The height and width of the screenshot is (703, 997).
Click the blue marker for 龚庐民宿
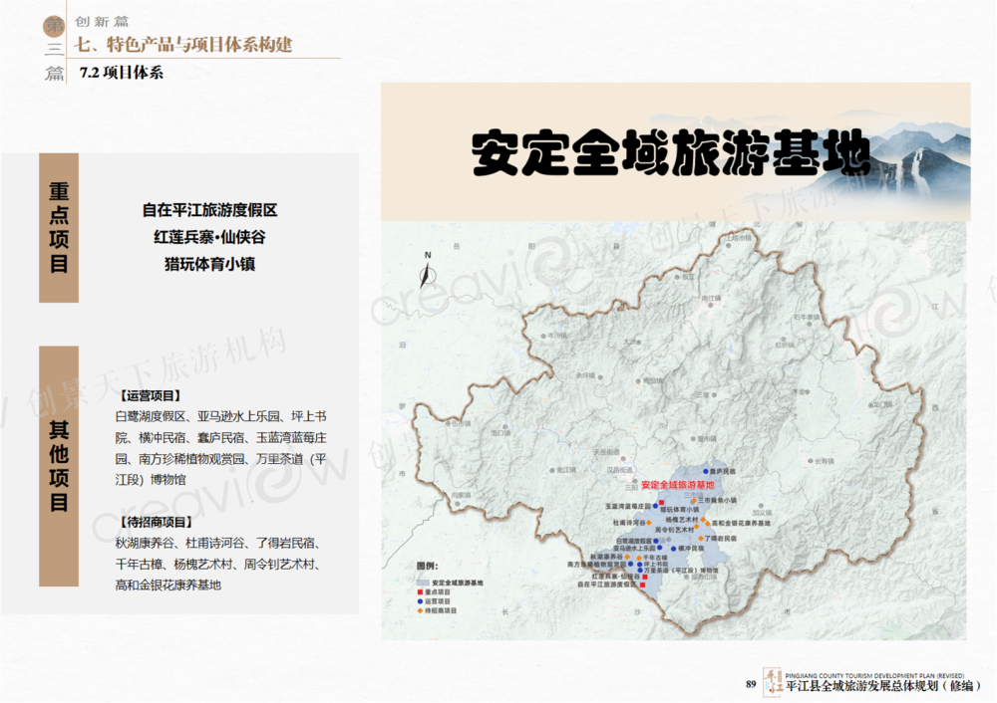(x=706, y=470)
